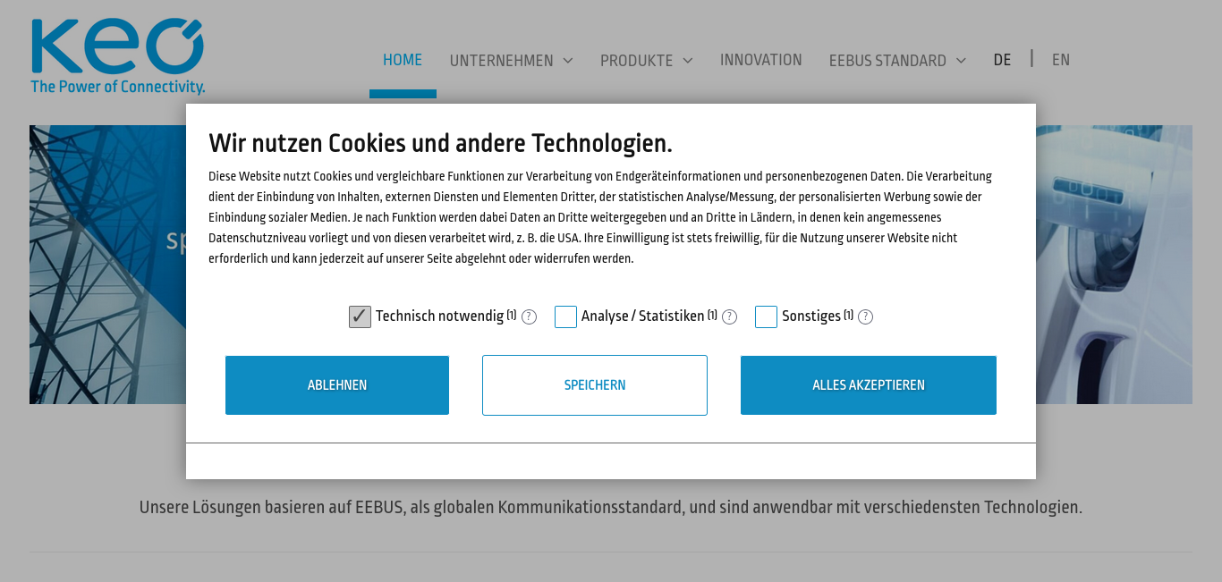Viewport: 1222px width, 582px height.
Task: Select the DE language link
Action: (1002, 60)
